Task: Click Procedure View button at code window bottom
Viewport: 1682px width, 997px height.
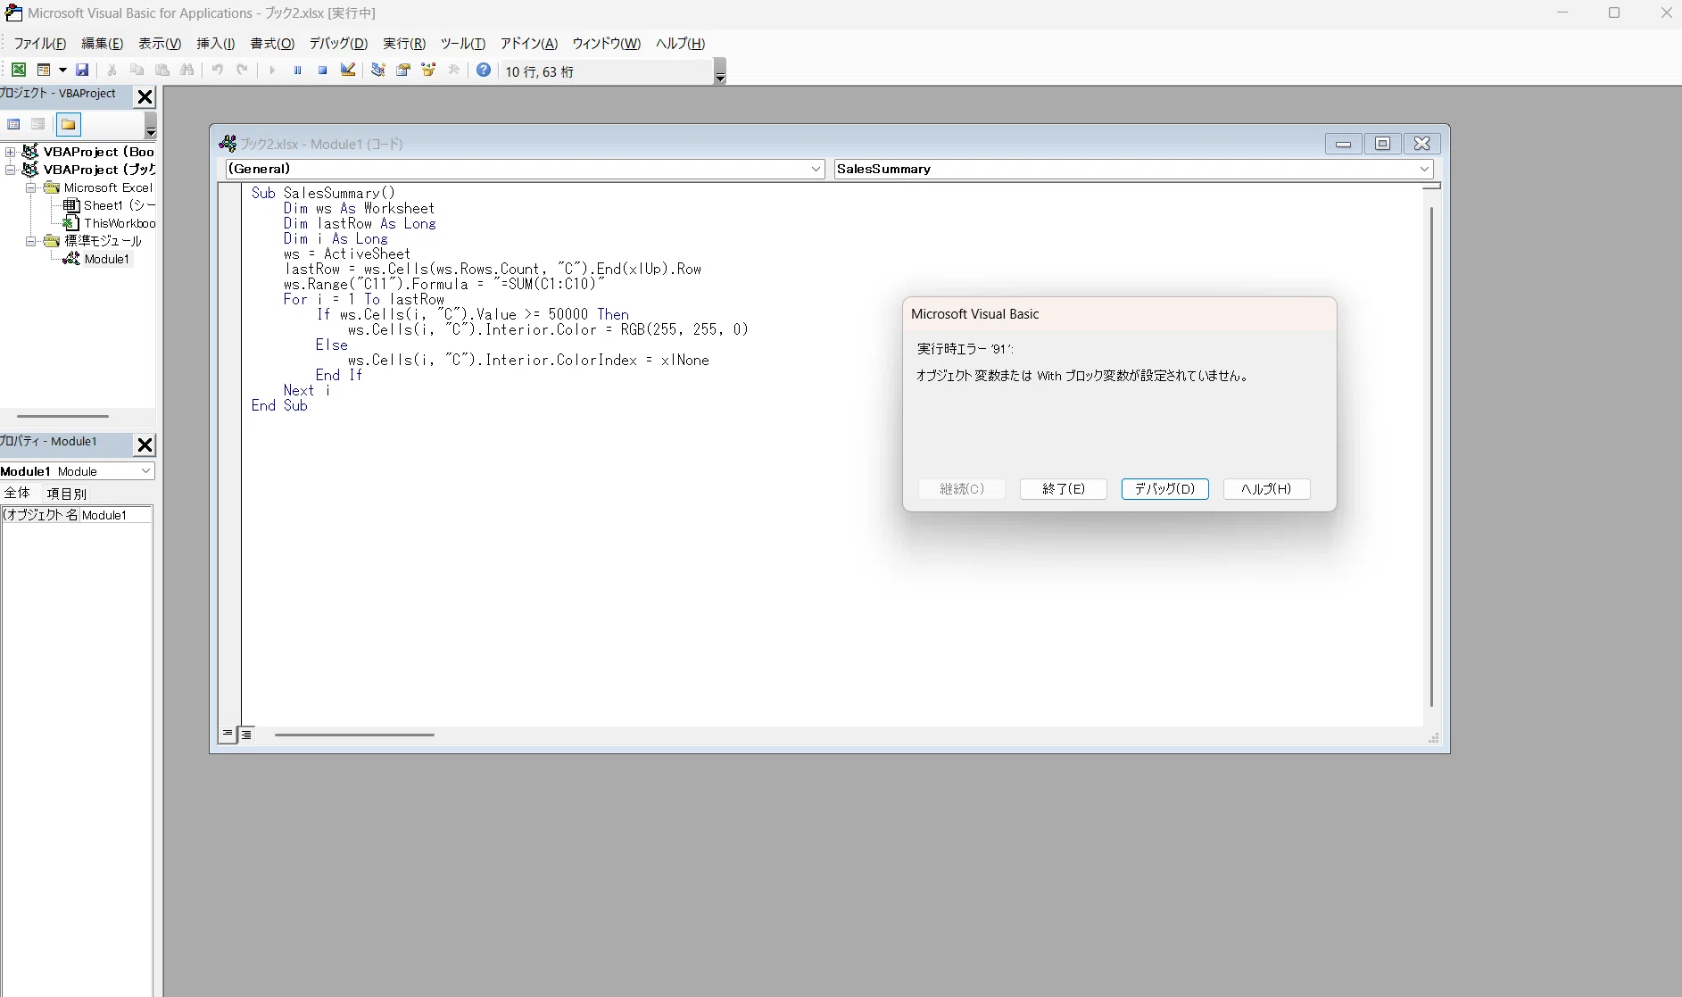Action: pos(228,734)
